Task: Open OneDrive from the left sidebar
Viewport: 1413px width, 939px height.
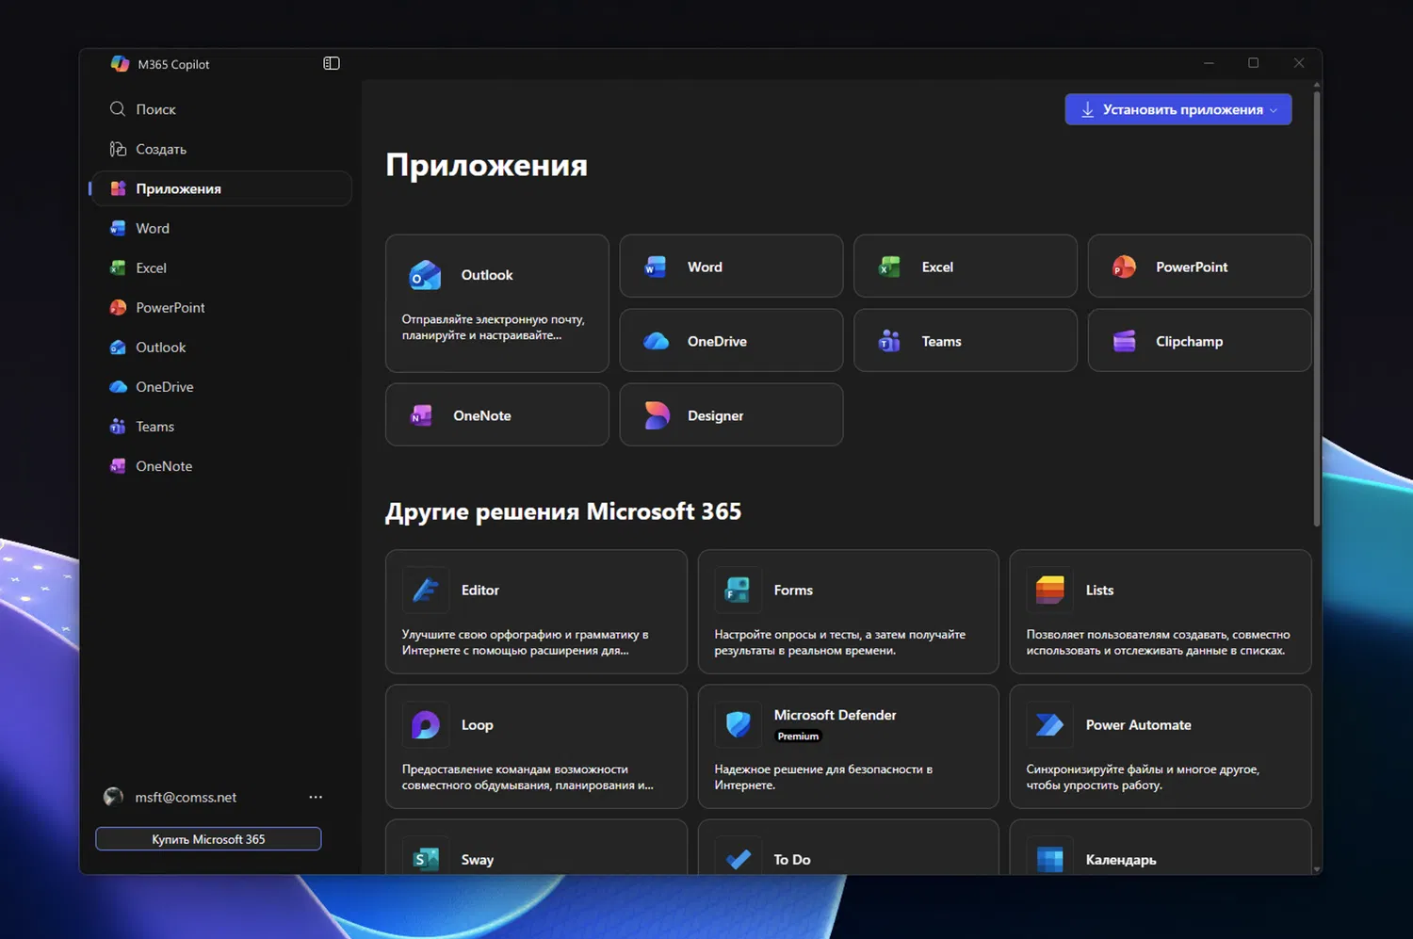Action: pyautogui.click(x=221, y=386)
